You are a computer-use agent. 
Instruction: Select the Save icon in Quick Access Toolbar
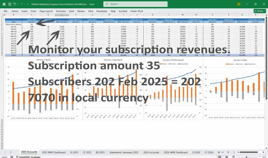pyautogui.click(x=9, y=4)
